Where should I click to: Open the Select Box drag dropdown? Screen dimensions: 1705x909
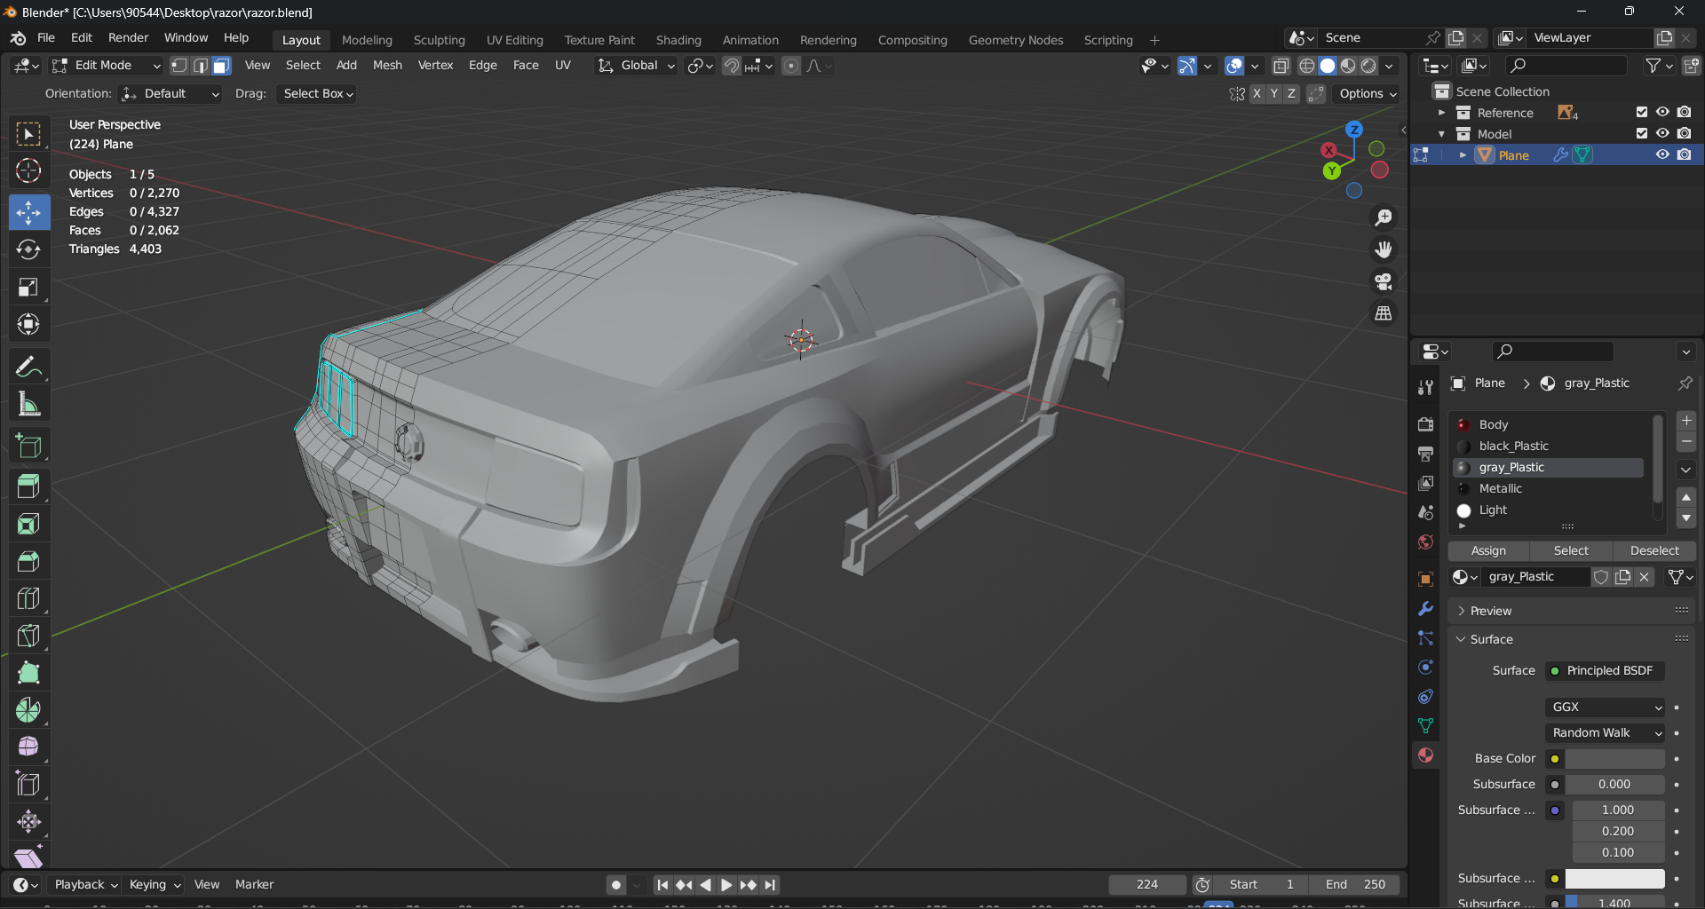coord(318,94)
